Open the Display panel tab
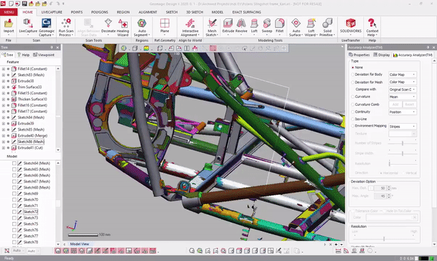437x261 pixels. tap(382, 55)
